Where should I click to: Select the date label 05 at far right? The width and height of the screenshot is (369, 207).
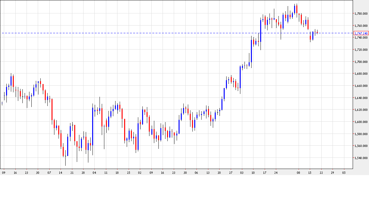click(344, 172)
